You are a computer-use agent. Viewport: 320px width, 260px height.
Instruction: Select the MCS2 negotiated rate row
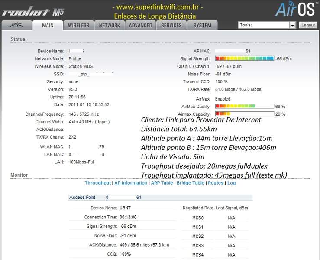(215, 236)
